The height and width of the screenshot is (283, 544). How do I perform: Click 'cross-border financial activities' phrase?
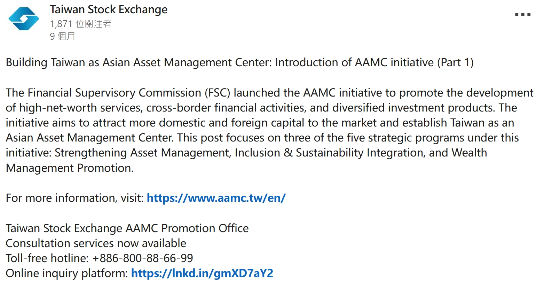[226, 108]
